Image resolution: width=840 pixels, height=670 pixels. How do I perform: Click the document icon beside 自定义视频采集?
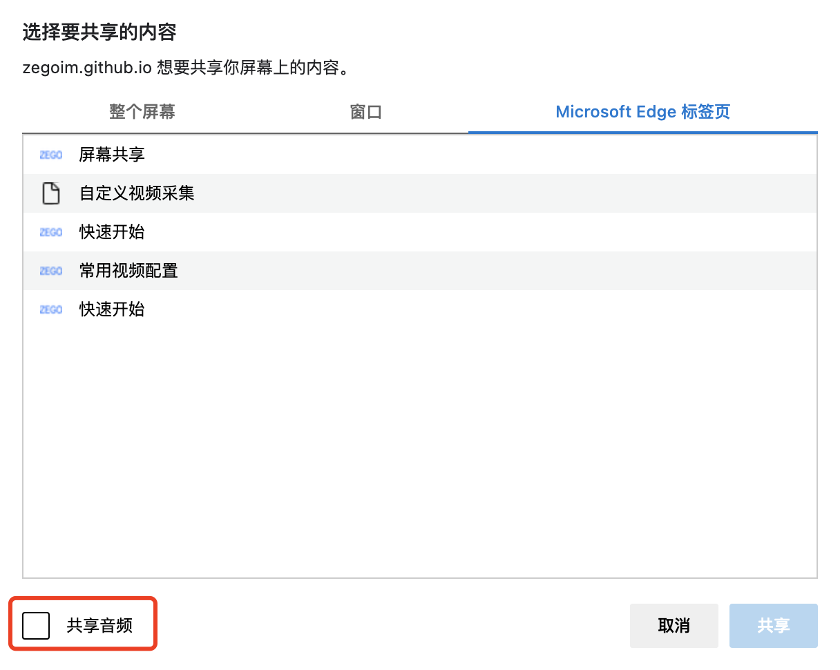pyautogui.click(x=50, y=193)
